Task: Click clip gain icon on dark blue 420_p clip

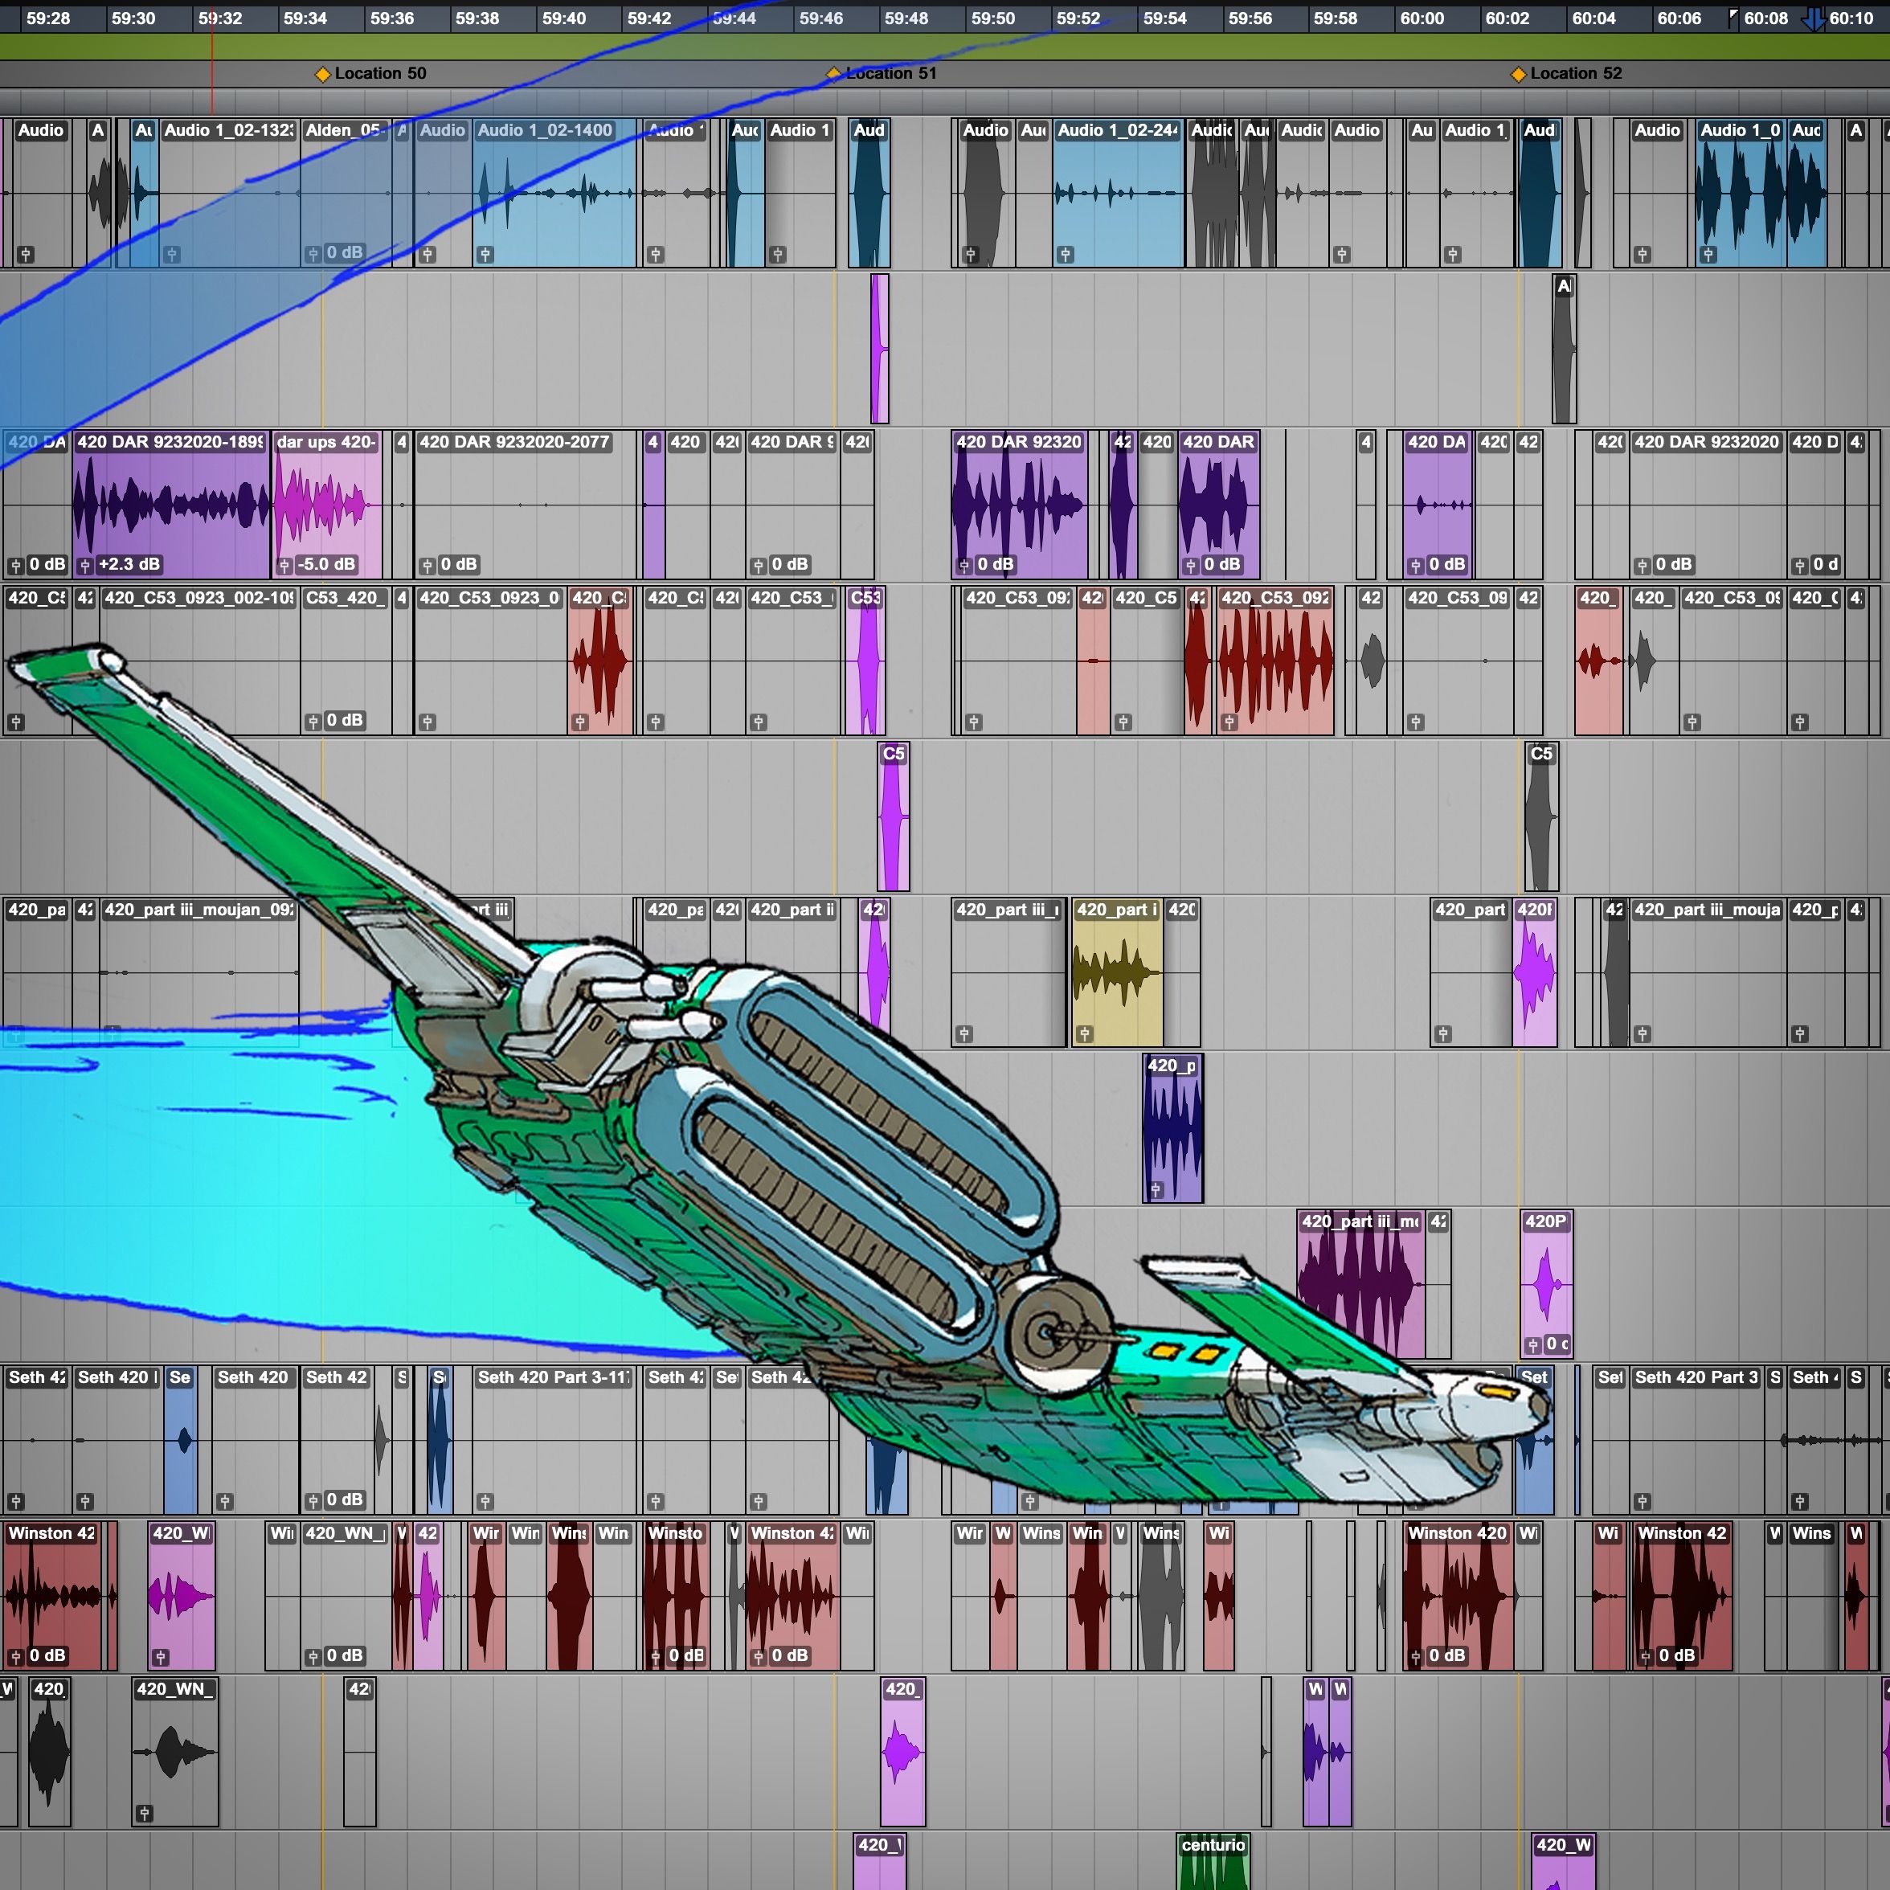Action: (x=1156, y=1189)
